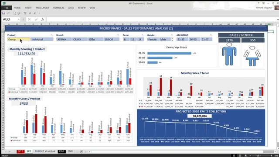The height and width of the screenshot is (157, 279).
Task: Click the Gender slicer scroll stepper
Action: (172, 39)
